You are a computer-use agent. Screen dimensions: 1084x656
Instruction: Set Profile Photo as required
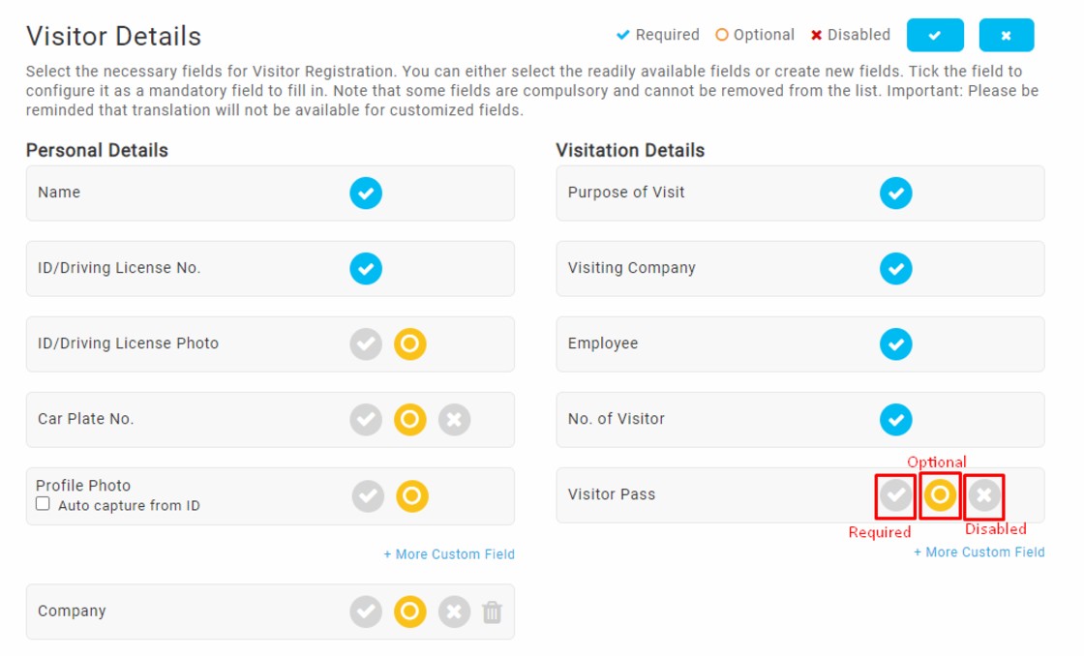click(x=368, y=496)
